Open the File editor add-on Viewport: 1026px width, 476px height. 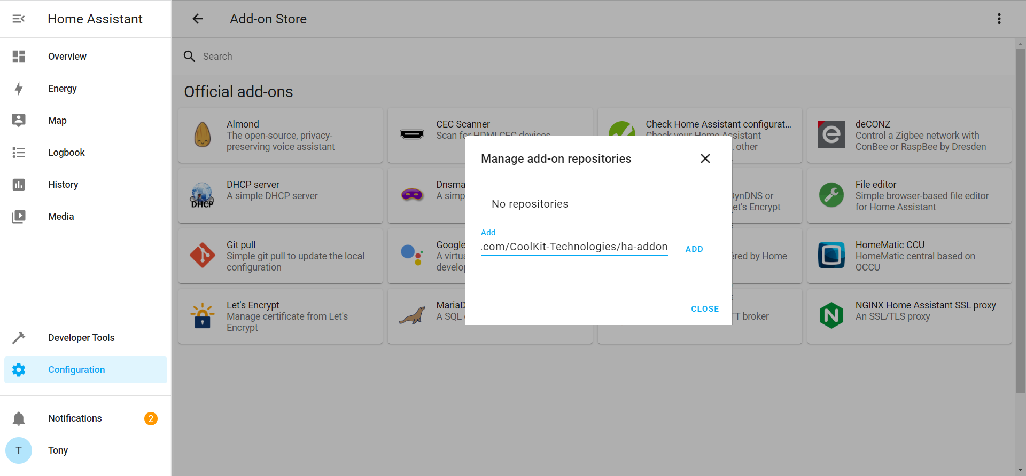(x=909, y=196)
